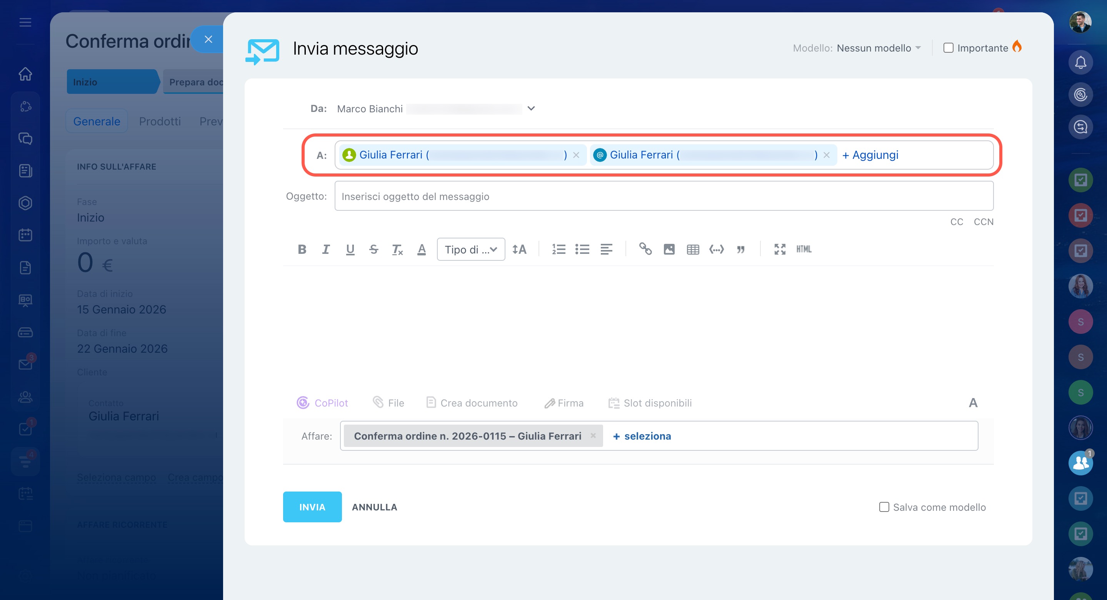Expand the Da sender dropdown

click(531, 108)
